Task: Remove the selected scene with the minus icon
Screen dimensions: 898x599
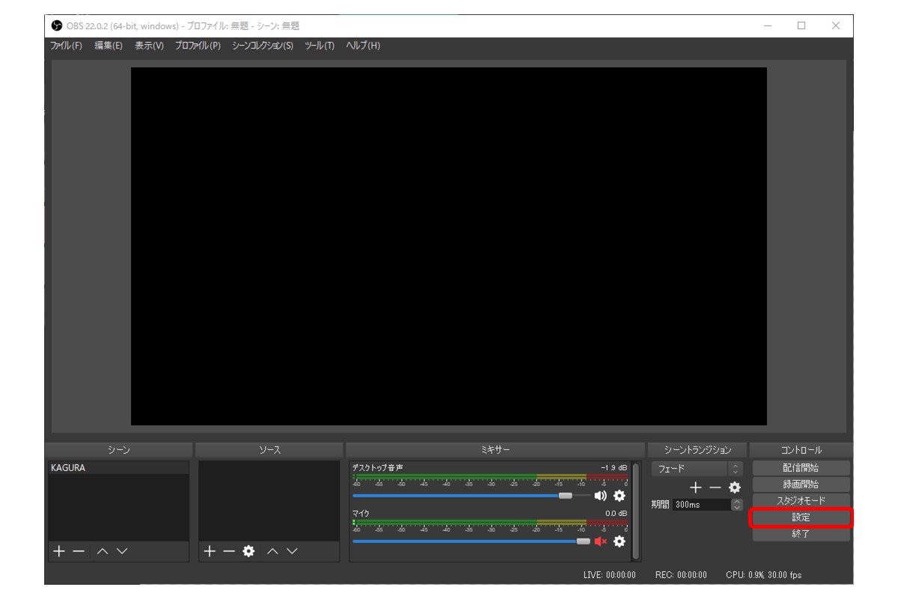Action: click(79, 551)
